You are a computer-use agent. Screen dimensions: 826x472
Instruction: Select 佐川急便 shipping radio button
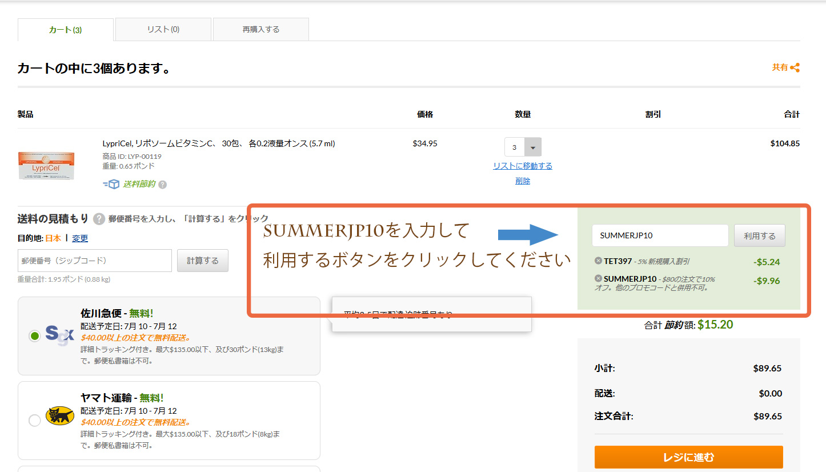(x=34, y=336)
